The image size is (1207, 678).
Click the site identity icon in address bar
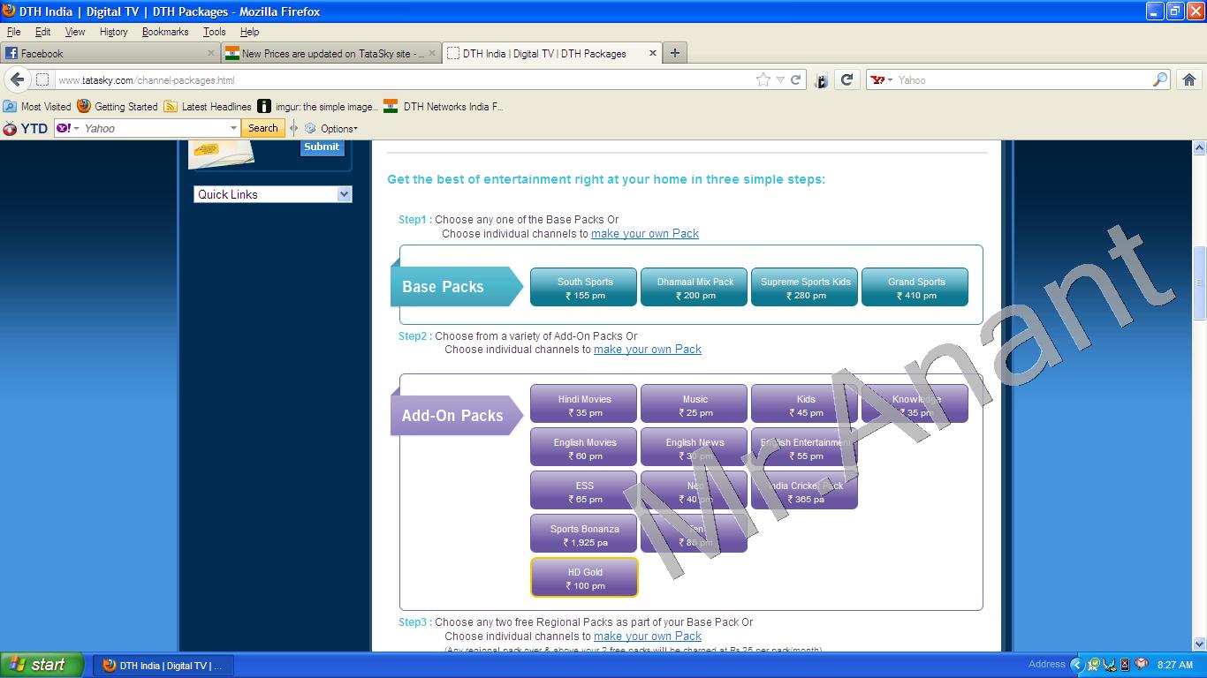[x=42, y=79]
